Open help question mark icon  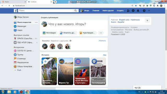click(144, 10)
